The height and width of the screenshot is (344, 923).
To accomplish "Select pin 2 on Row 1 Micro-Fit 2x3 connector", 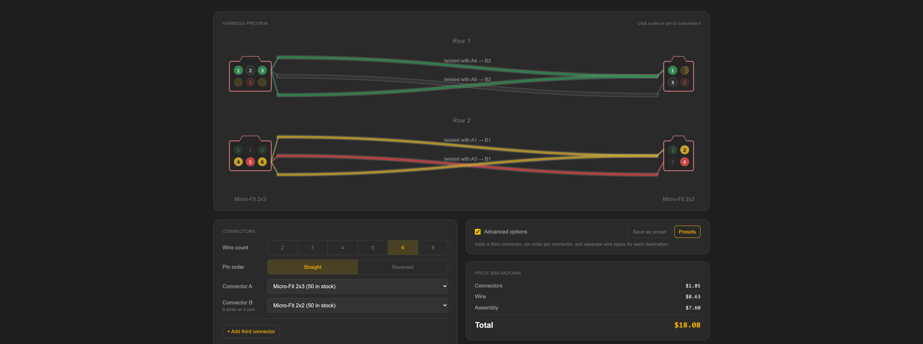I will point(250,71).
